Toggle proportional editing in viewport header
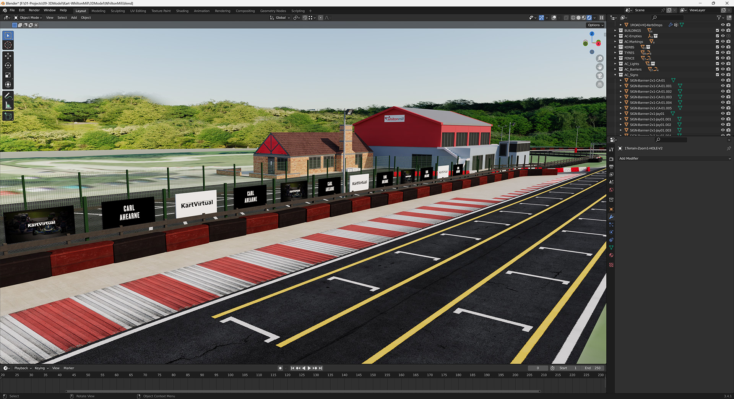Image resolution: width=734 pixels, height=399 pixels. [320, 18]
